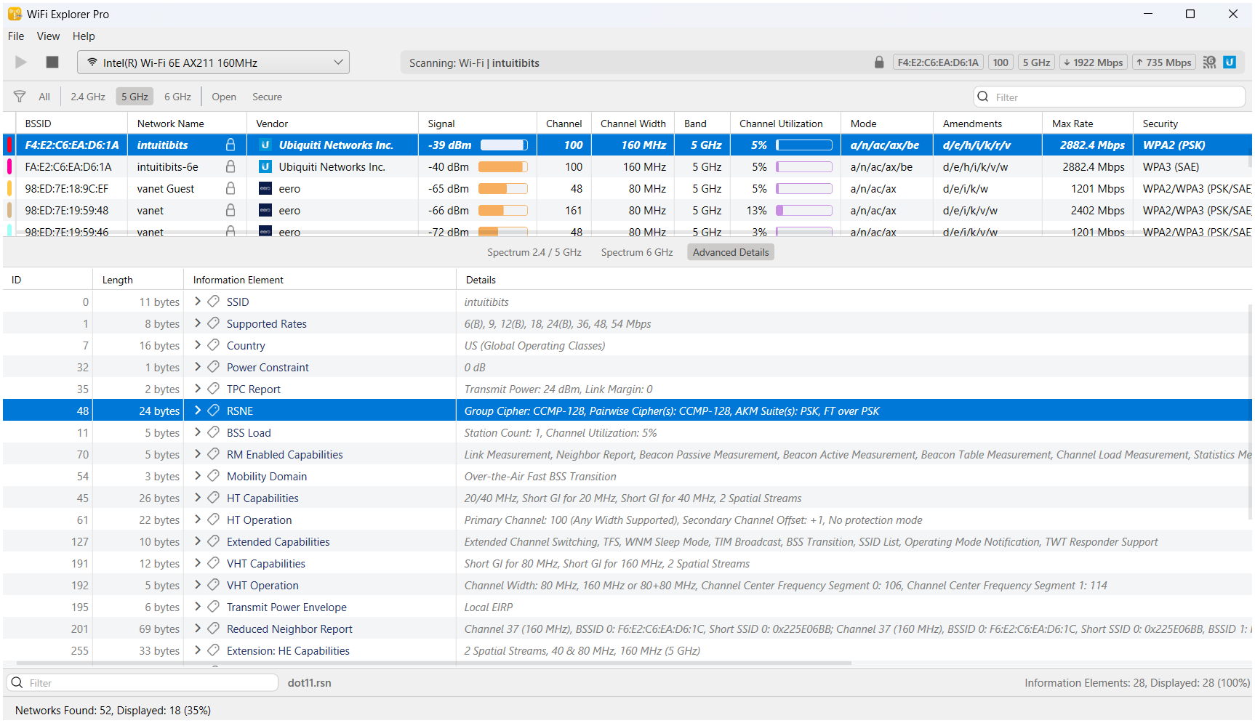Click the top network Filter search field
Viewport: 1255px width, 723px height.
coord(1110,97)
